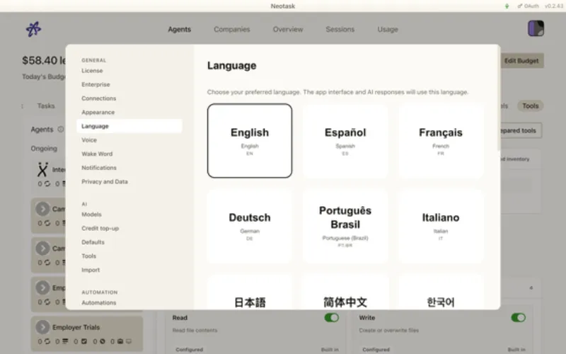The height and width of the screenshot is (354, 566).
Task: Open the user profile avatar
Action: pyautogui.click(x=536, y=28)
